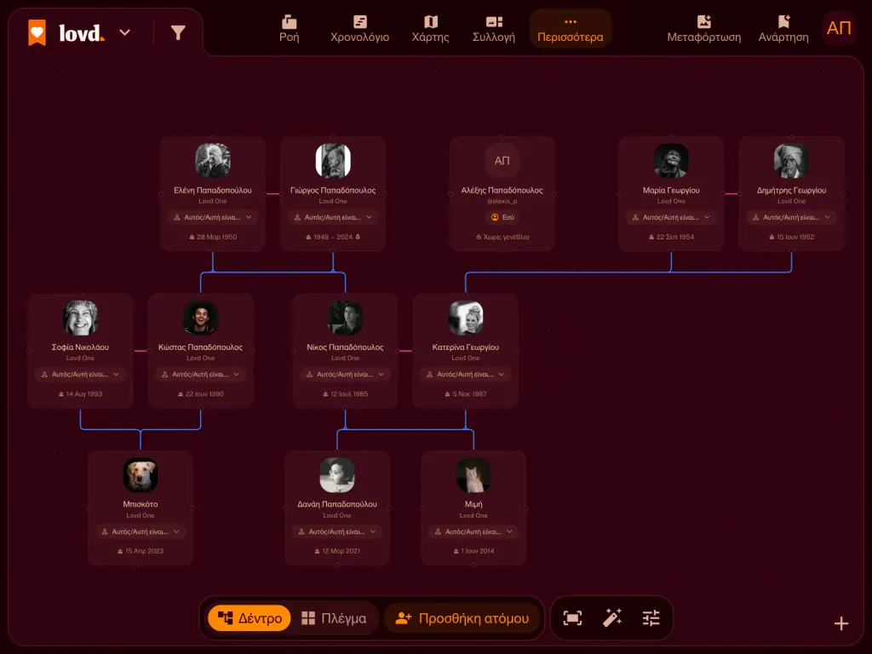
Task: Open Κατερίνα Γεωργίου portrait
Action: [x=466, y=318]
